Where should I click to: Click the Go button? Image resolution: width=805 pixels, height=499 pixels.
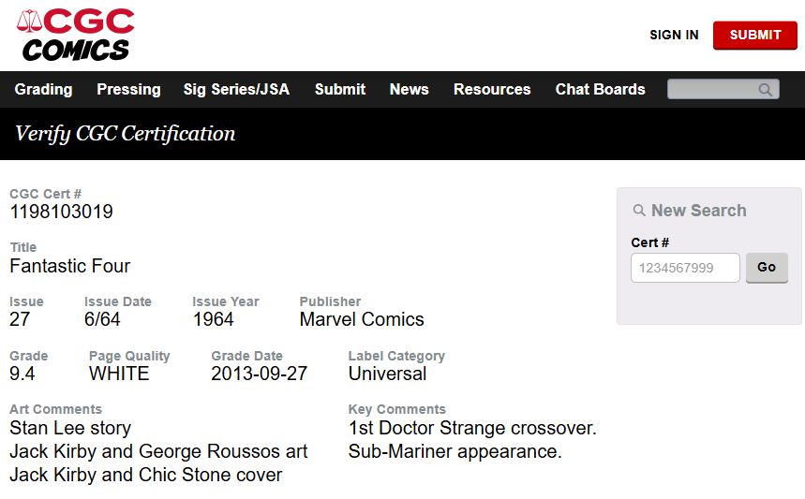coord(766,268)
